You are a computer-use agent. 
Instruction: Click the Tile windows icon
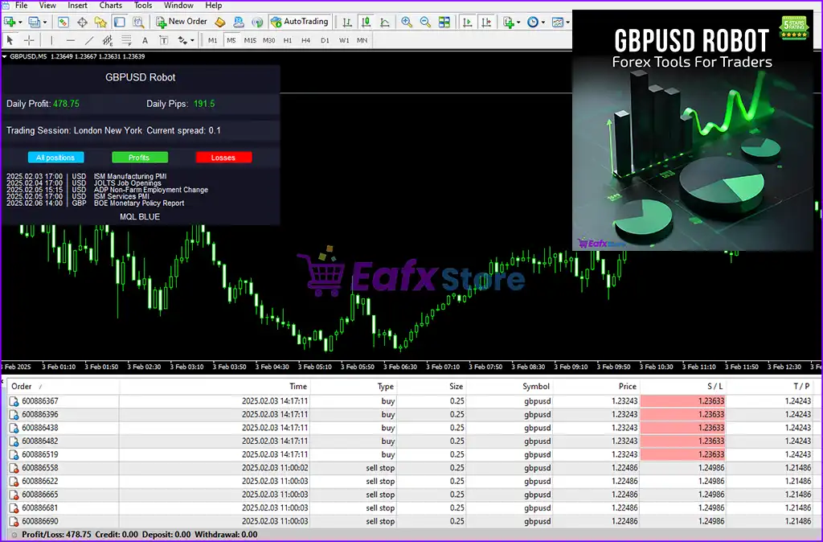pos(444,22)
